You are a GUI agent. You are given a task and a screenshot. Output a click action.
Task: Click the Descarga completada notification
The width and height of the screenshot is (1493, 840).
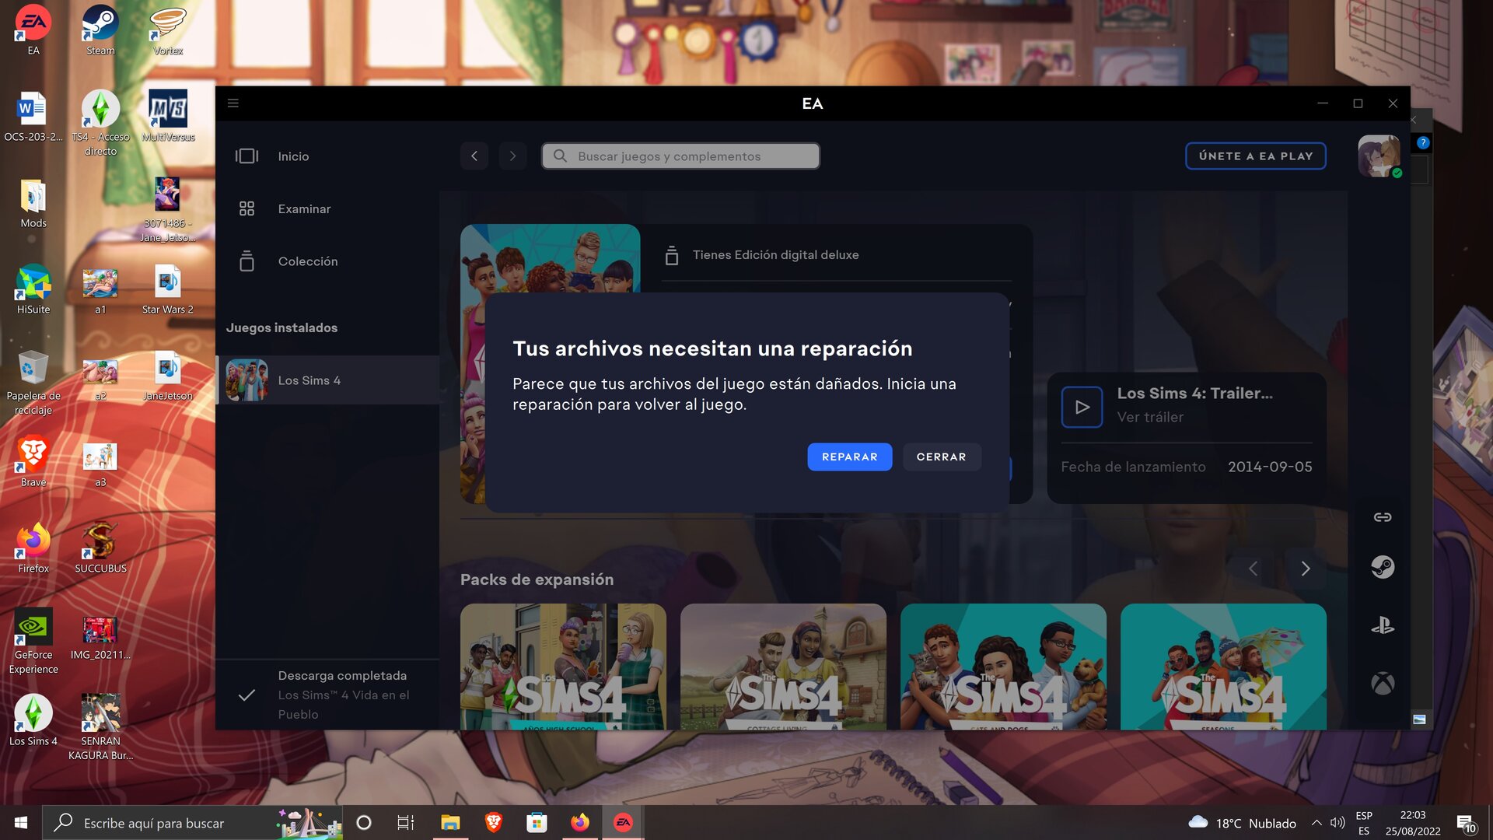pyautogui.click(x=327, y=695)
